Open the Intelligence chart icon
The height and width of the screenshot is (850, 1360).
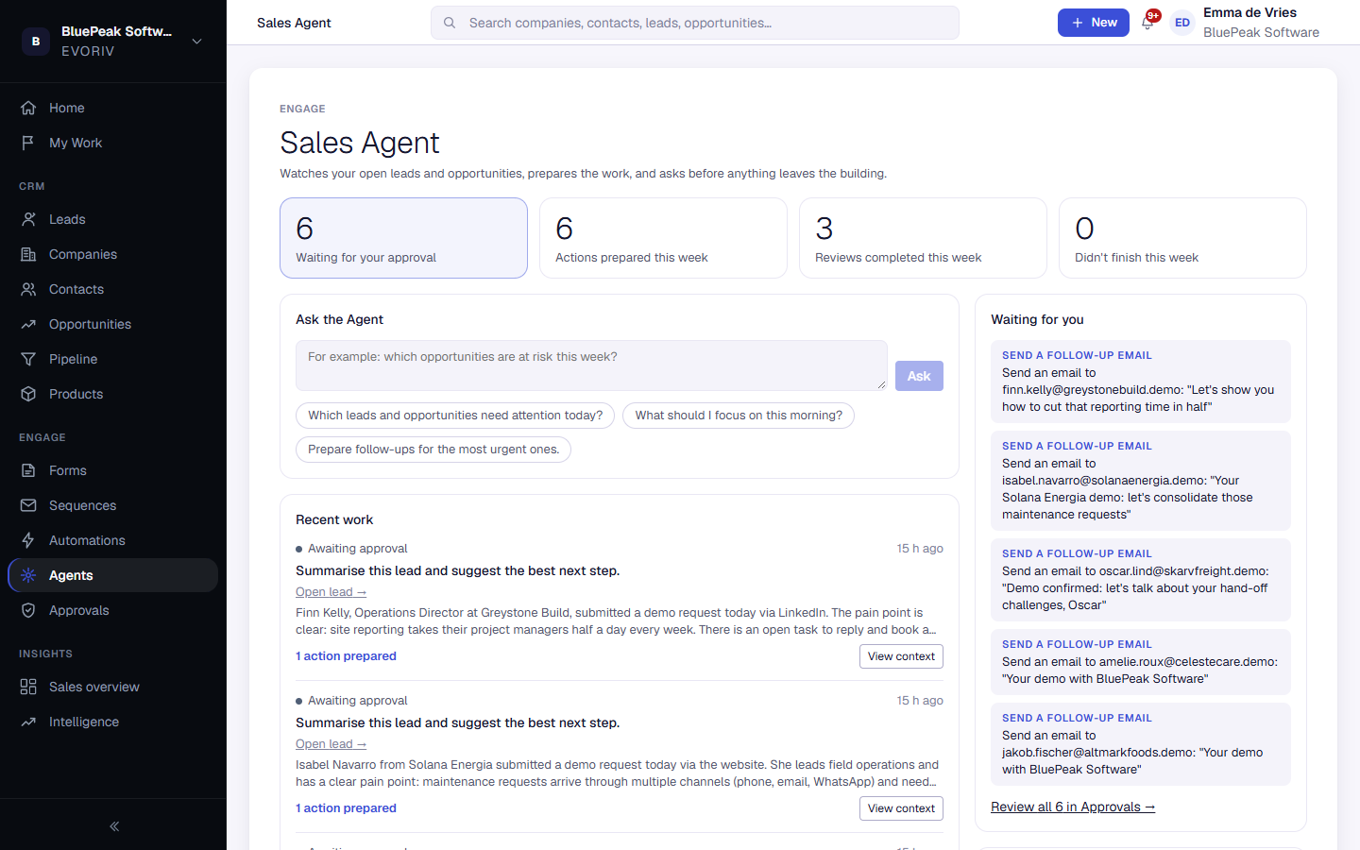click(x=28, y=722)
